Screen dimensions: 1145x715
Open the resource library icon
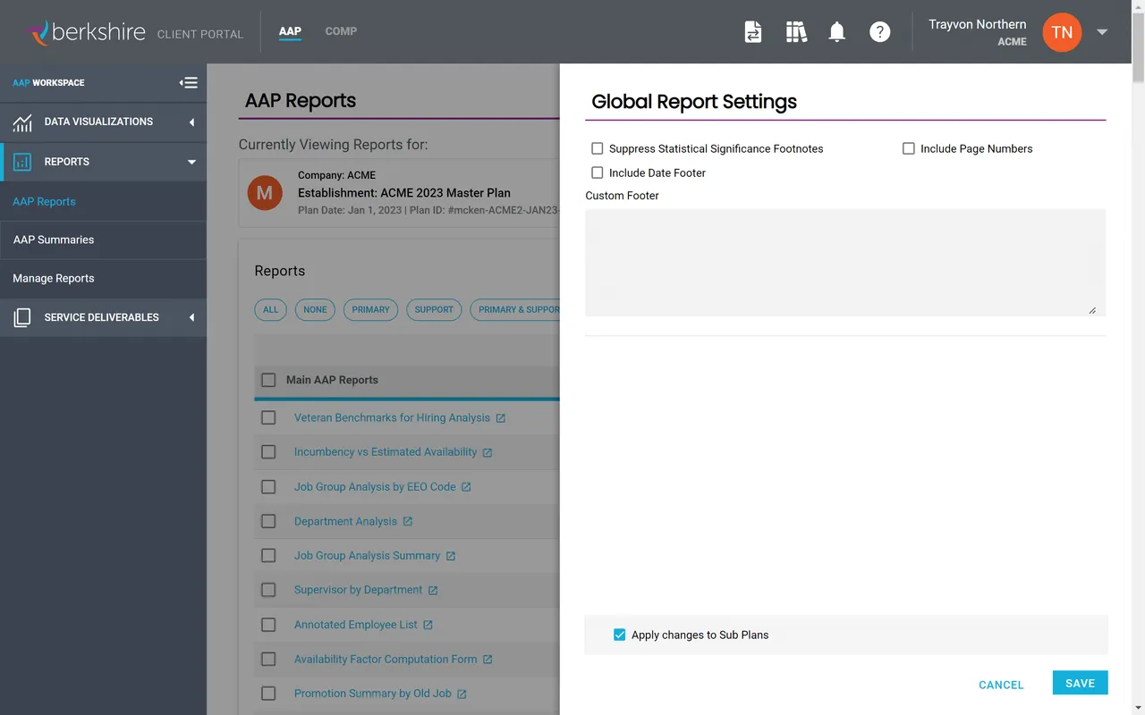coord(795,31)
